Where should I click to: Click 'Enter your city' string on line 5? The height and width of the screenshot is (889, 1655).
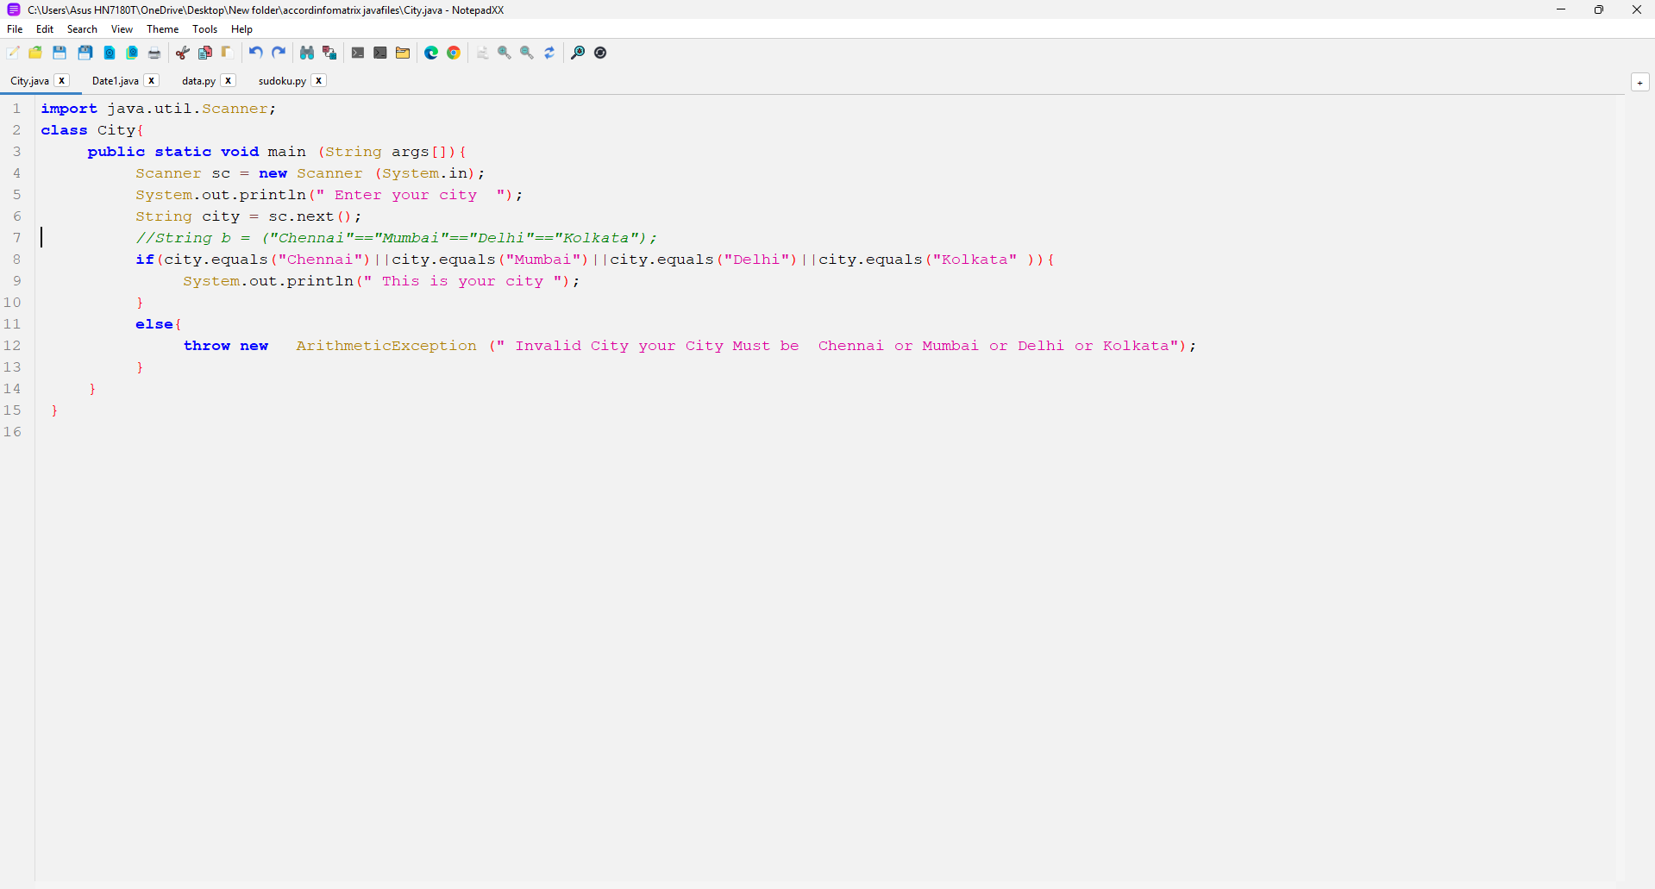[x=411, y=195]
